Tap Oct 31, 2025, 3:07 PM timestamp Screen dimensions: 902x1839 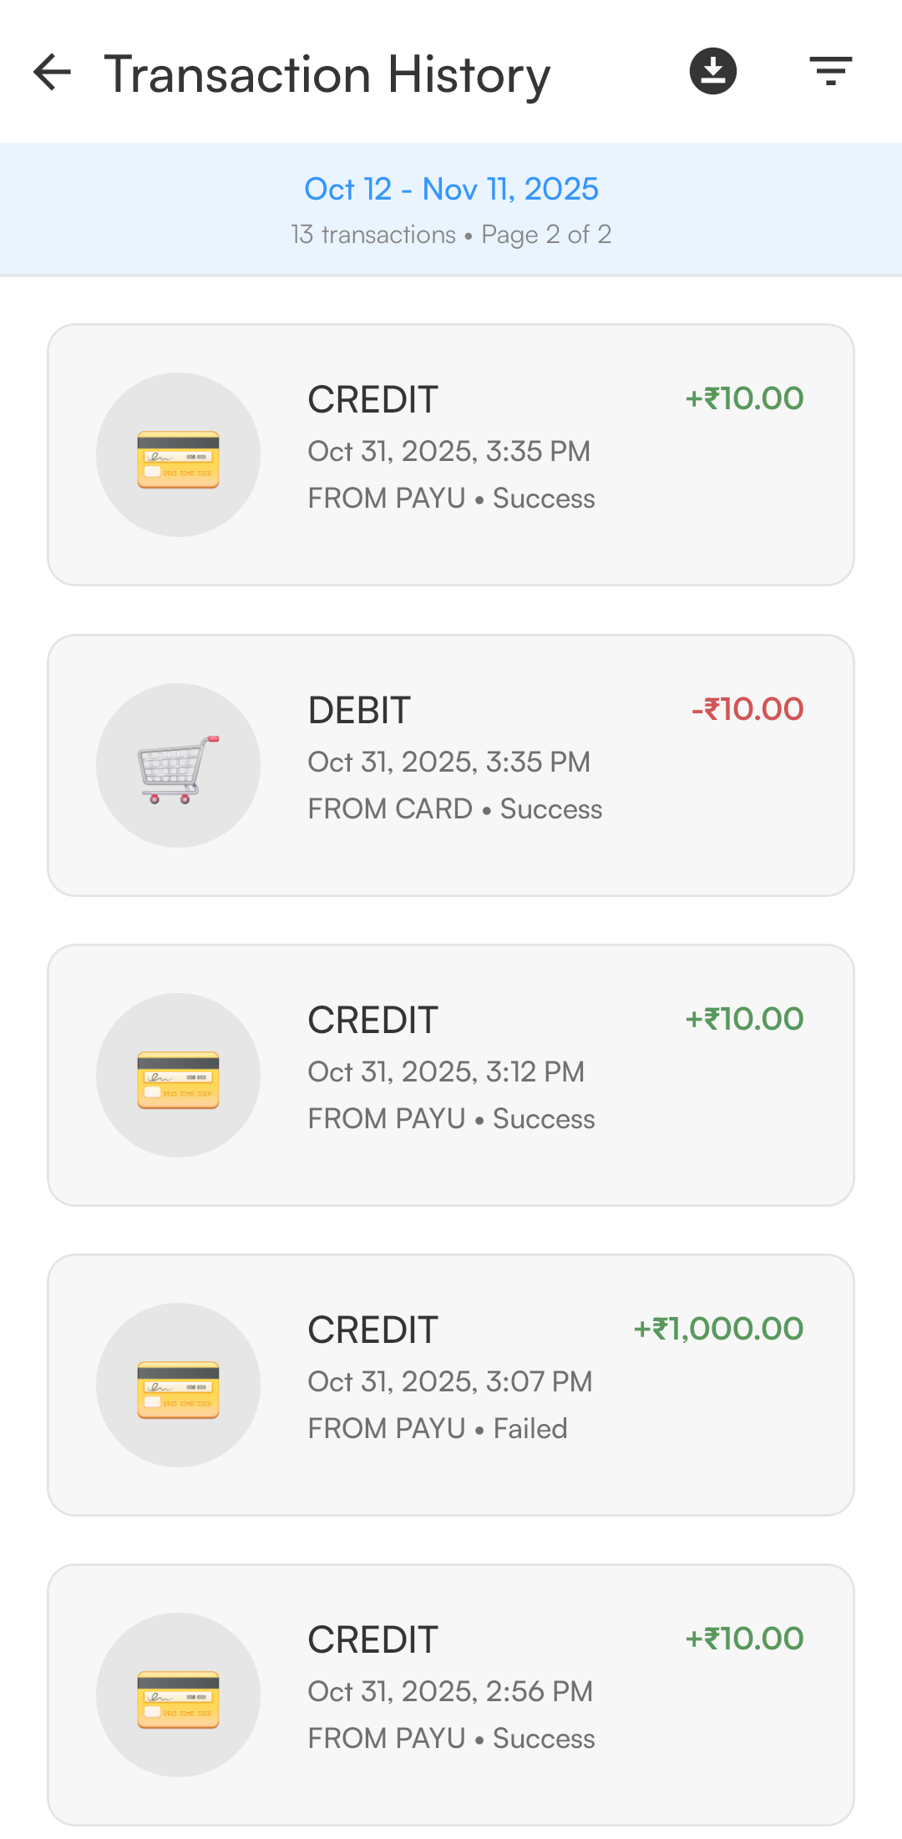pyautogui.click(x=449, y=1382)
